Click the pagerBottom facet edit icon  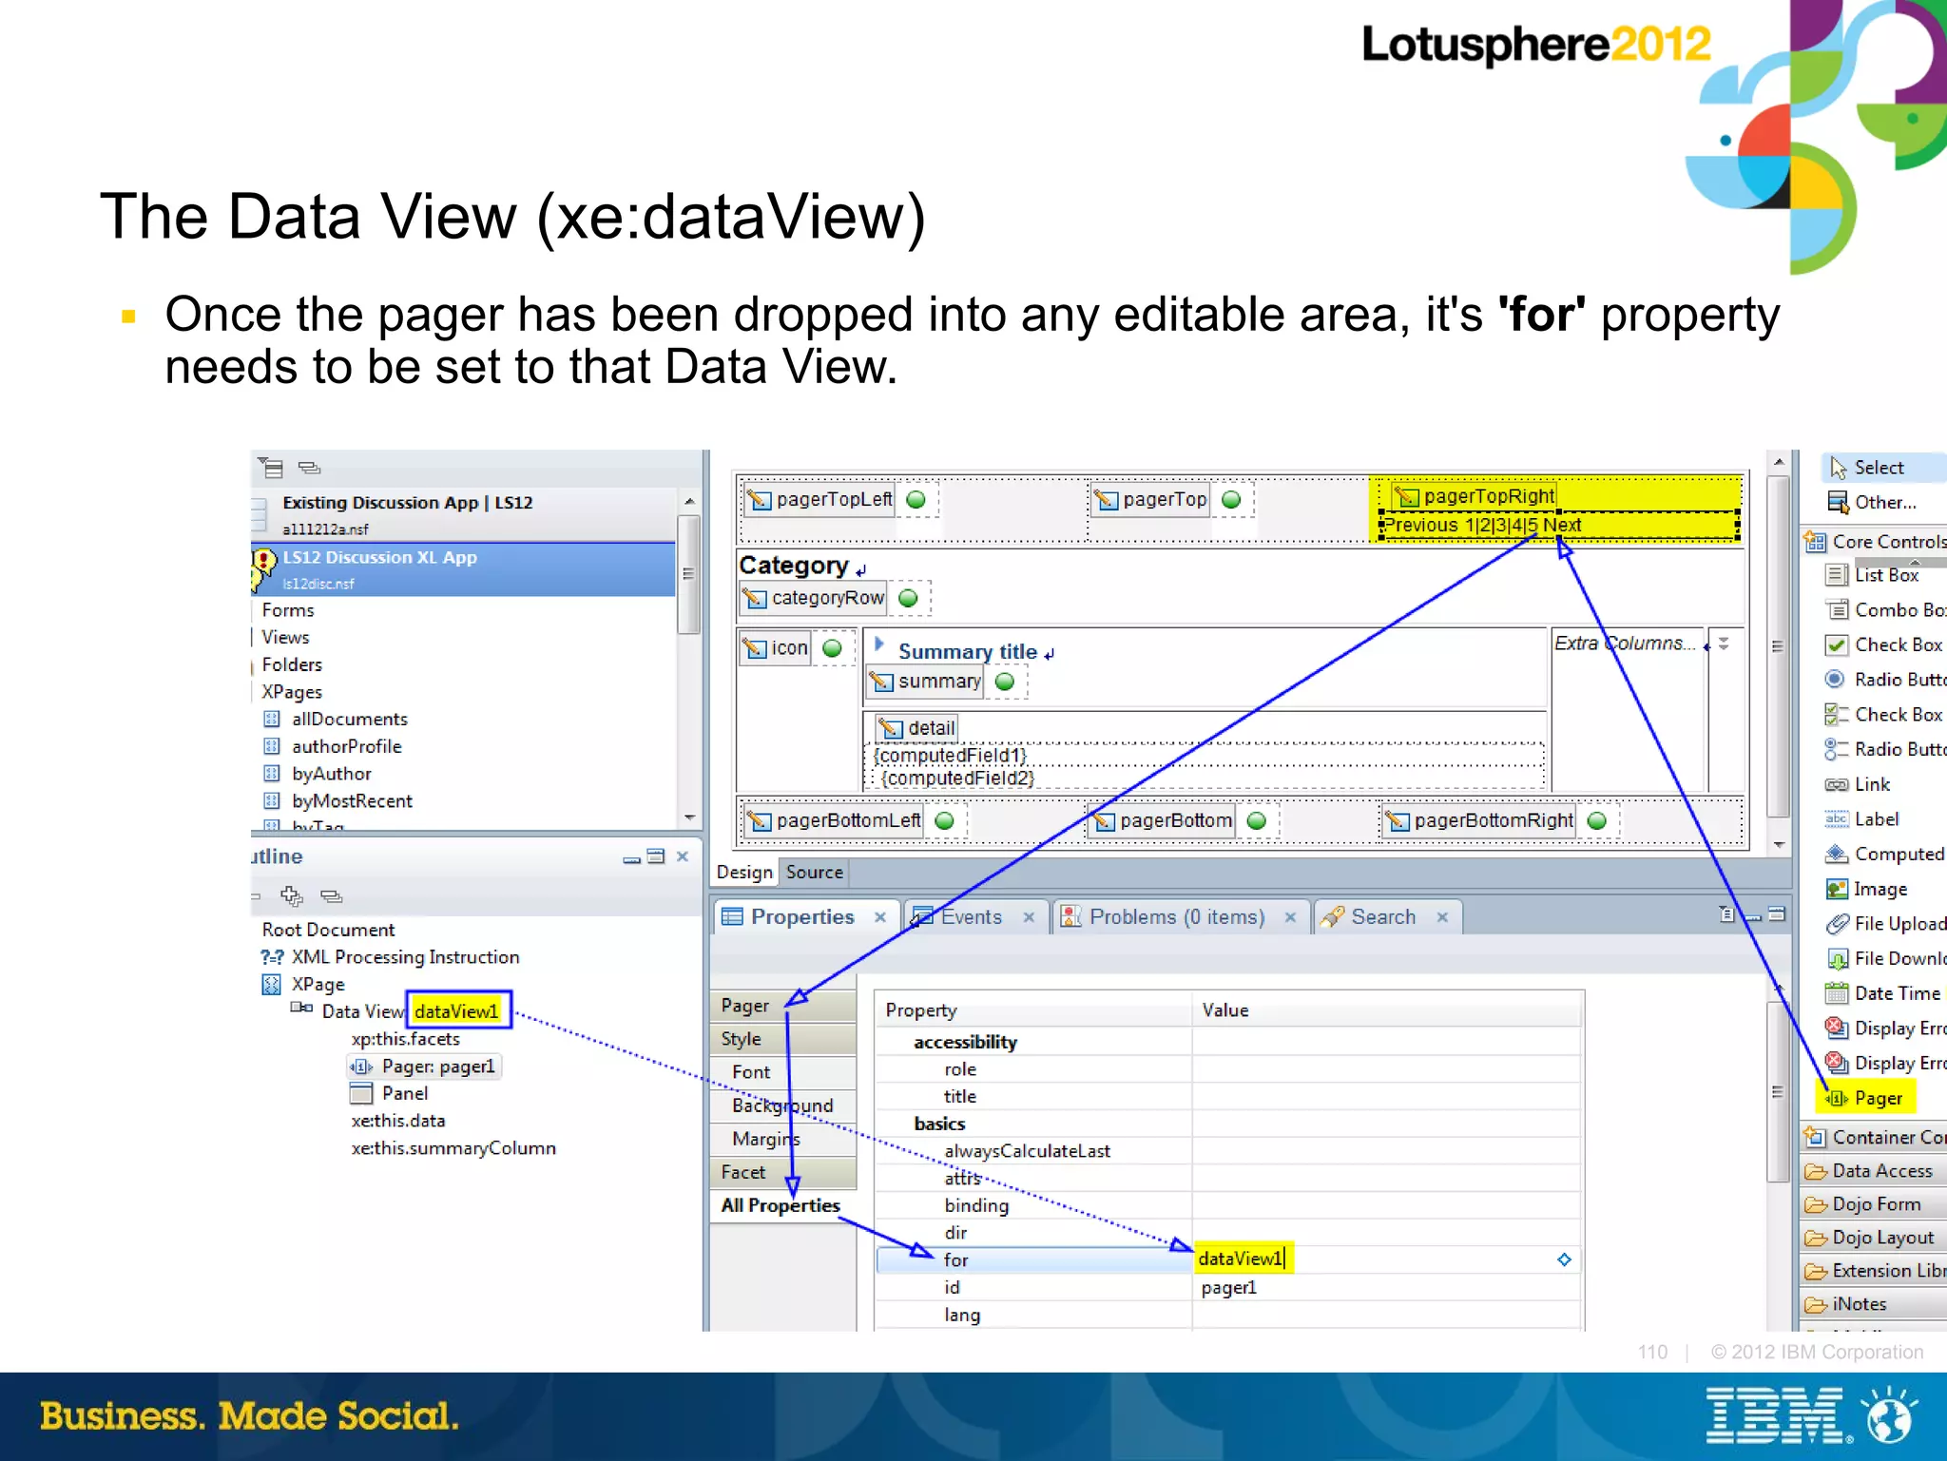pyautogui.click(x=1104, y=820)
